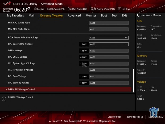Open the Advanced tab
The height and width of the screenshot is (124, 165).
74,15
